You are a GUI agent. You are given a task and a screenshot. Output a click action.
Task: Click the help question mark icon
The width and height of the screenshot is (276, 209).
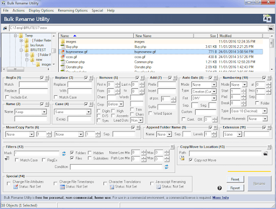tap(219, 188)
